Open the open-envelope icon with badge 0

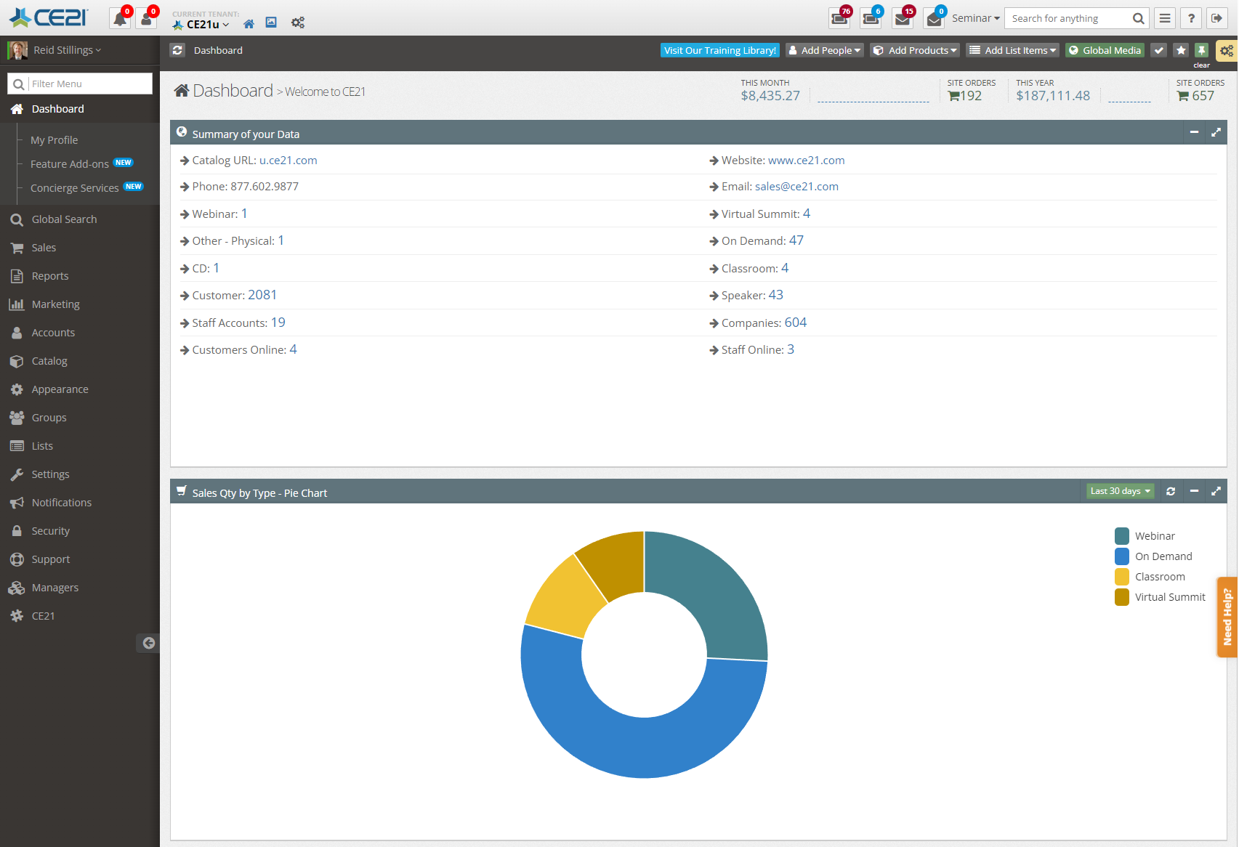pos(934,18)
